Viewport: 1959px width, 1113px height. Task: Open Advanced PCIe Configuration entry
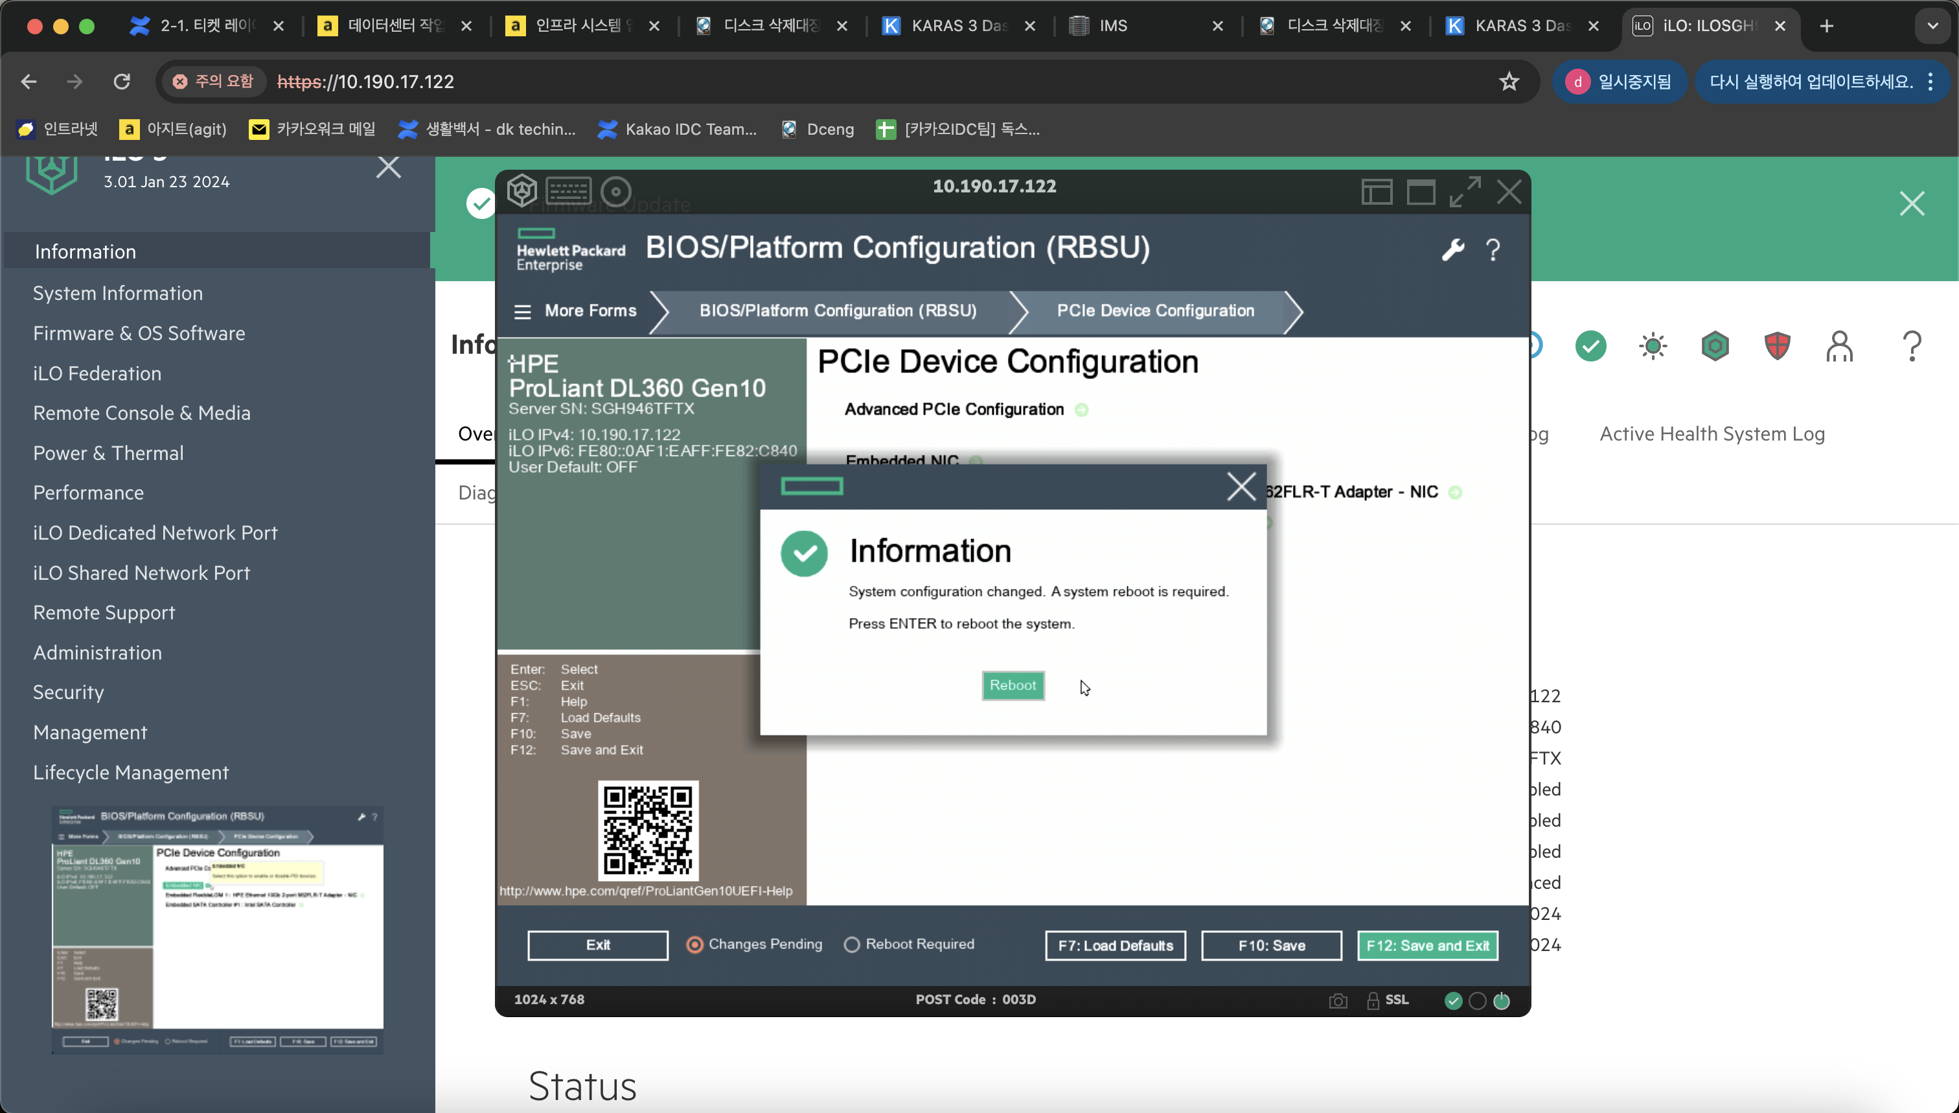954,409
